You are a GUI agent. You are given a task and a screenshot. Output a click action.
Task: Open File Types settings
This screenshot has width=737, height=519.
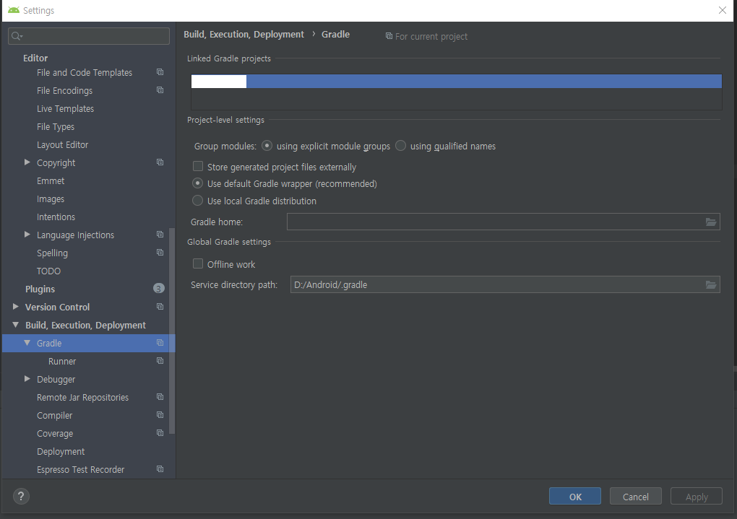point(56,127)
